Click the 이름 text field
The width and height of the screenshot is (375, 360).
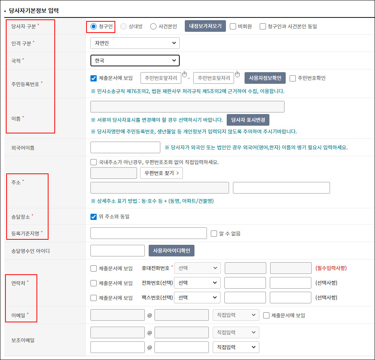pyautogui.click(x=187, y=107)
